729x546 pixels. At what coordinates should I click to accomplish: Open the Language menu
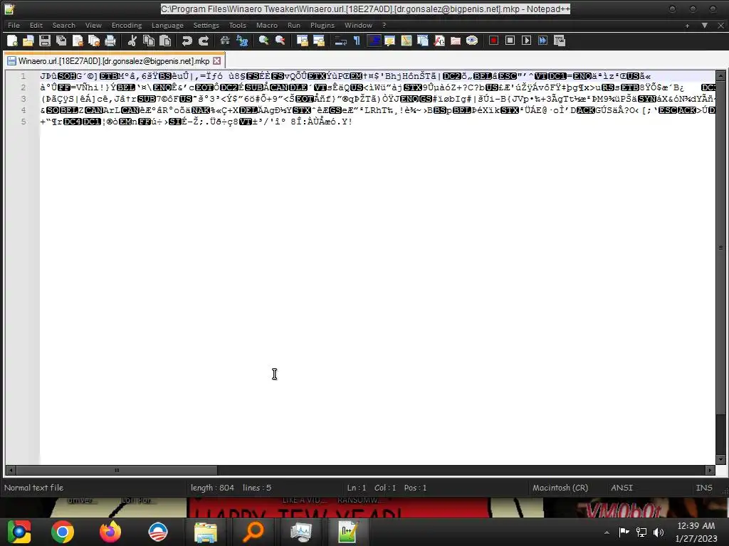pos(167,25)
